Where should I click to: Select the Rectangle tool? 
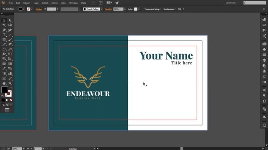pyautogui.click(x=4, y=40)
